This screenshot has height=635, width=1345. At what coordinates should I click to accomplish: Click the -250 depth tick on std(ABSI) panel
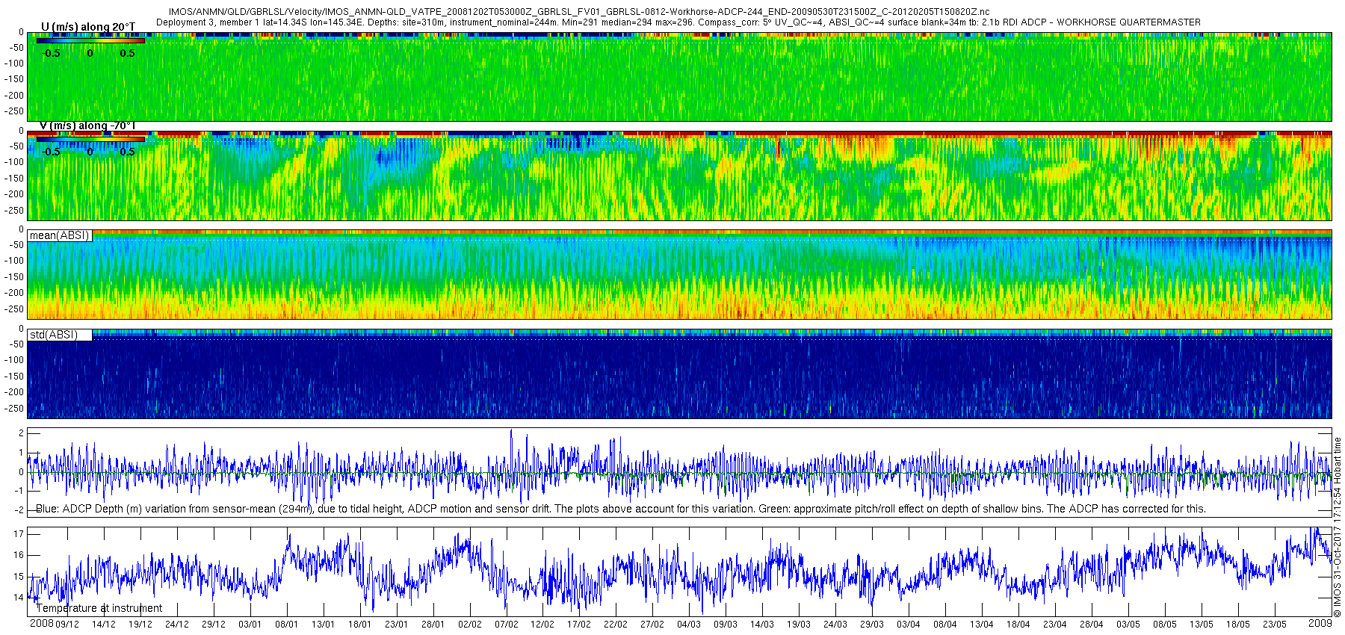tap(15, 409)
